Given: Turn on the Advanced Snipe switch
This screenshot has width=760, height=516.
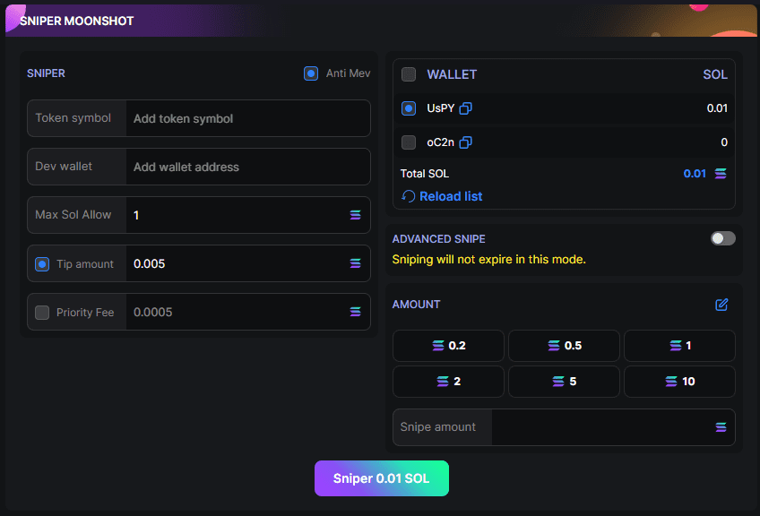Looking at the screenshot, I should point(722,239).
